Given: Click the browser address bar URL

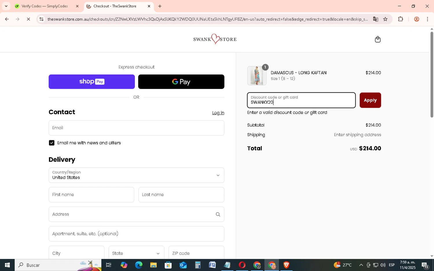Looking at the screenshot, I should pyautogui.click(x=207, y=19).
